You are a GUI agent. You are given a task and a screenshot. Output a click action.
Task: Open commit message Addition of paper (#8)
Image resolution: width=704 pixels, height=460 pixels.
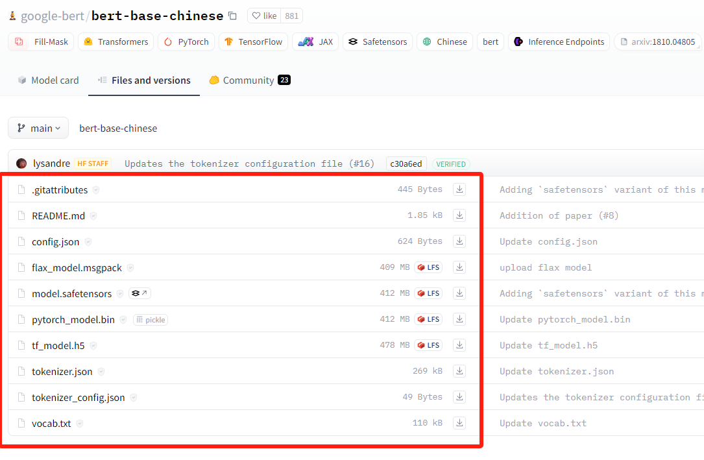(x=559, y=216)
